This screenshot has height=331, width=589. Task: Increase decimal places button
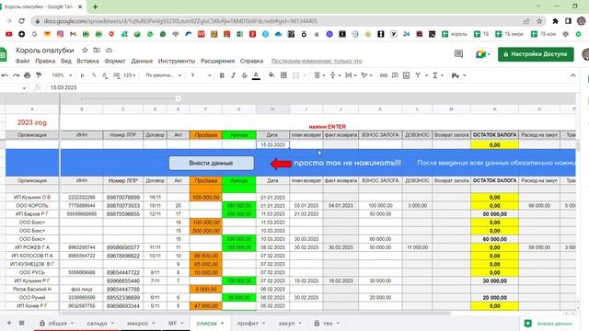click(x=117, y=75)
